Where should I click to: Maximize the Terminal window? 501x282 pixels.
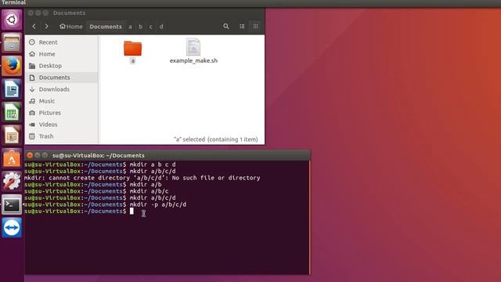(x=45, y=155)
